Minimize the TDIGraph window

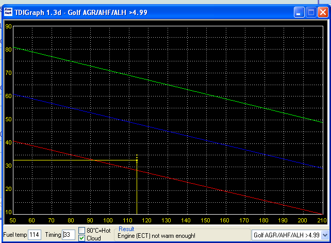(299, 12)
